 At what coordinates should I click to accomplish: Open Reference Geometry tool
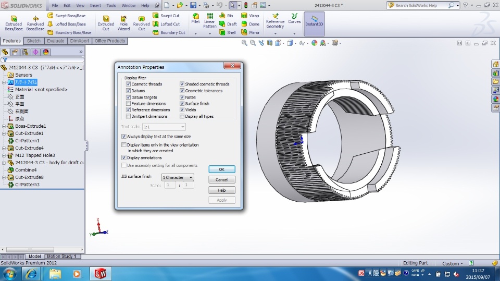click(x=275, y=21)
